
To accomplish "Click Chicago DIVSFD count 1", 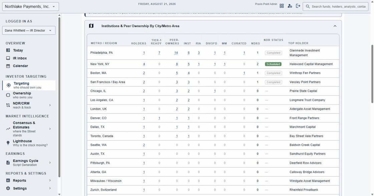I will pos(215,91).
